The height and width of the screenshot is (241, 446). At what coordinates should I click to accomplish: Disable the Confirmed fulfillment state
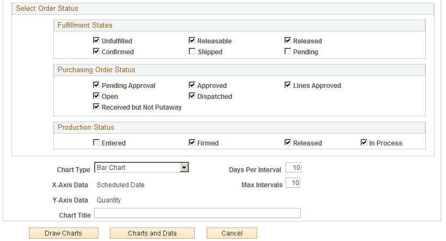[96, 52]
